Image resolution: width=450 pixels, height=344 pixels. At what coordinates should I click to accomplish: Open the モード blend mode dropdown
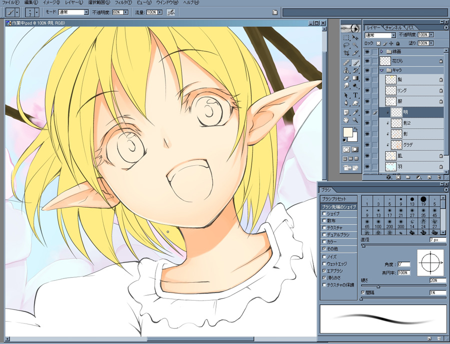[86, 11]
